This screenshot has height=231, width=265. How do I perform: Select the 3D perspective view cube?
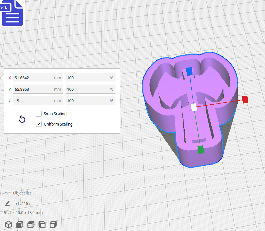point(8,224)
